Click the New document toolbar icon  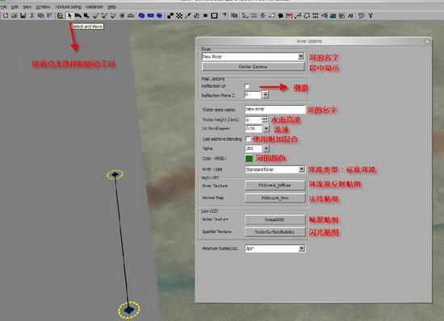coord(6,16)
